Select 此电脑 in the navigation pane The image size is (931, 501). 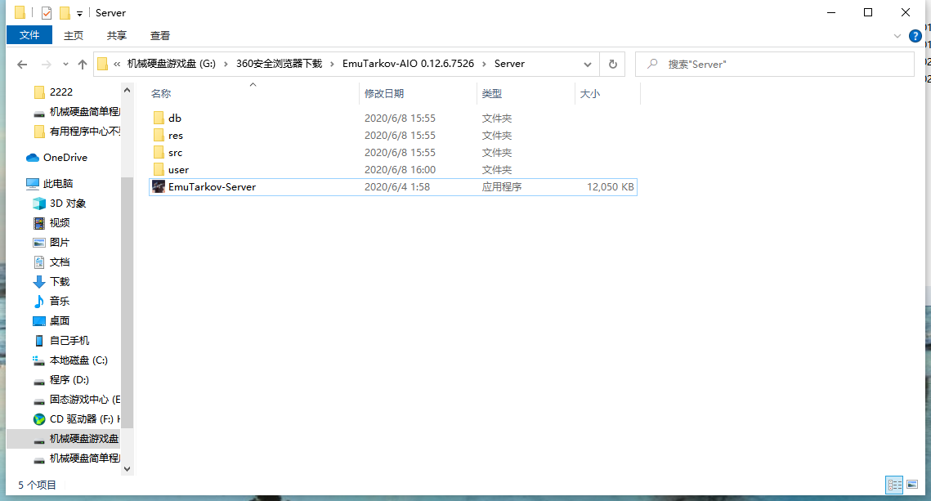[57, 183]
